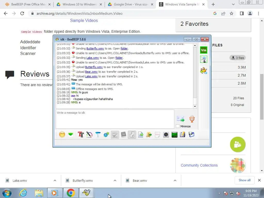Expand the Butterfly.wmv download options

[115, 180]
